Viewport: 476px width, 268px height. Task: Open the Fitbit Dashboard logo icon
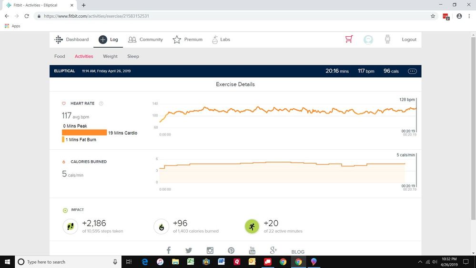(59, 40)
